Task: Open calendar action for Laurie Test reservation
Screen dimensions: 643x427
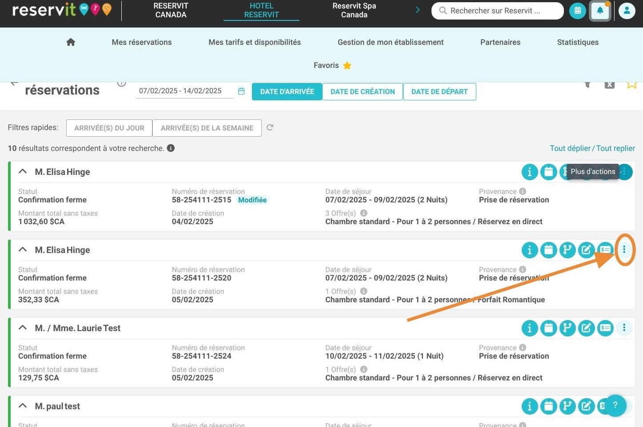Action: click(x=549, y=328)
